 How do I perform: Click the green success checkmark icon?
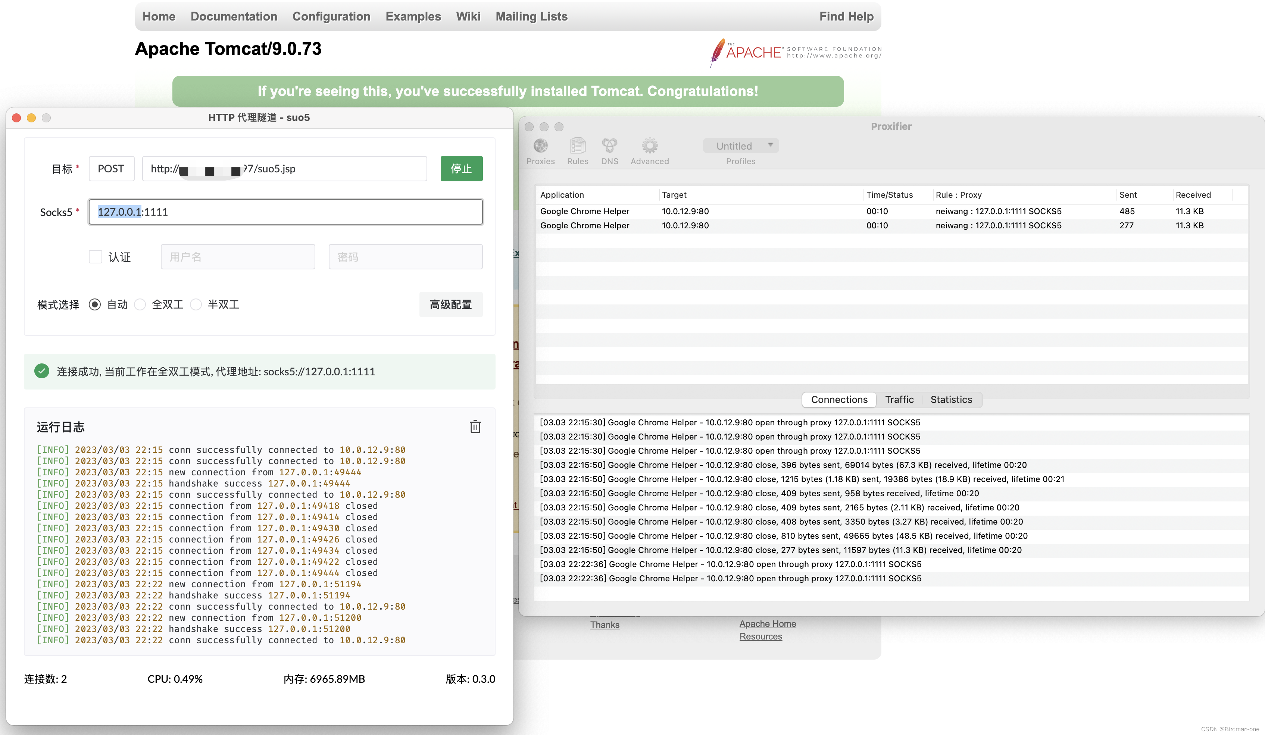click(x=42, y=372)
